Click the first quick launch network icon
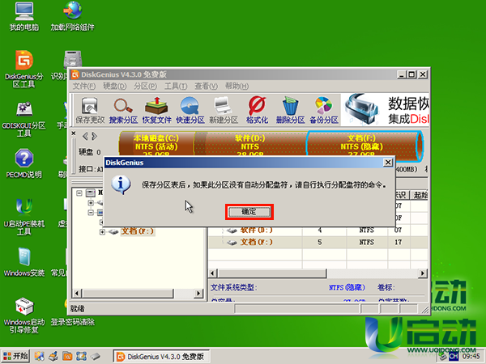 click(x=40, y=356)
